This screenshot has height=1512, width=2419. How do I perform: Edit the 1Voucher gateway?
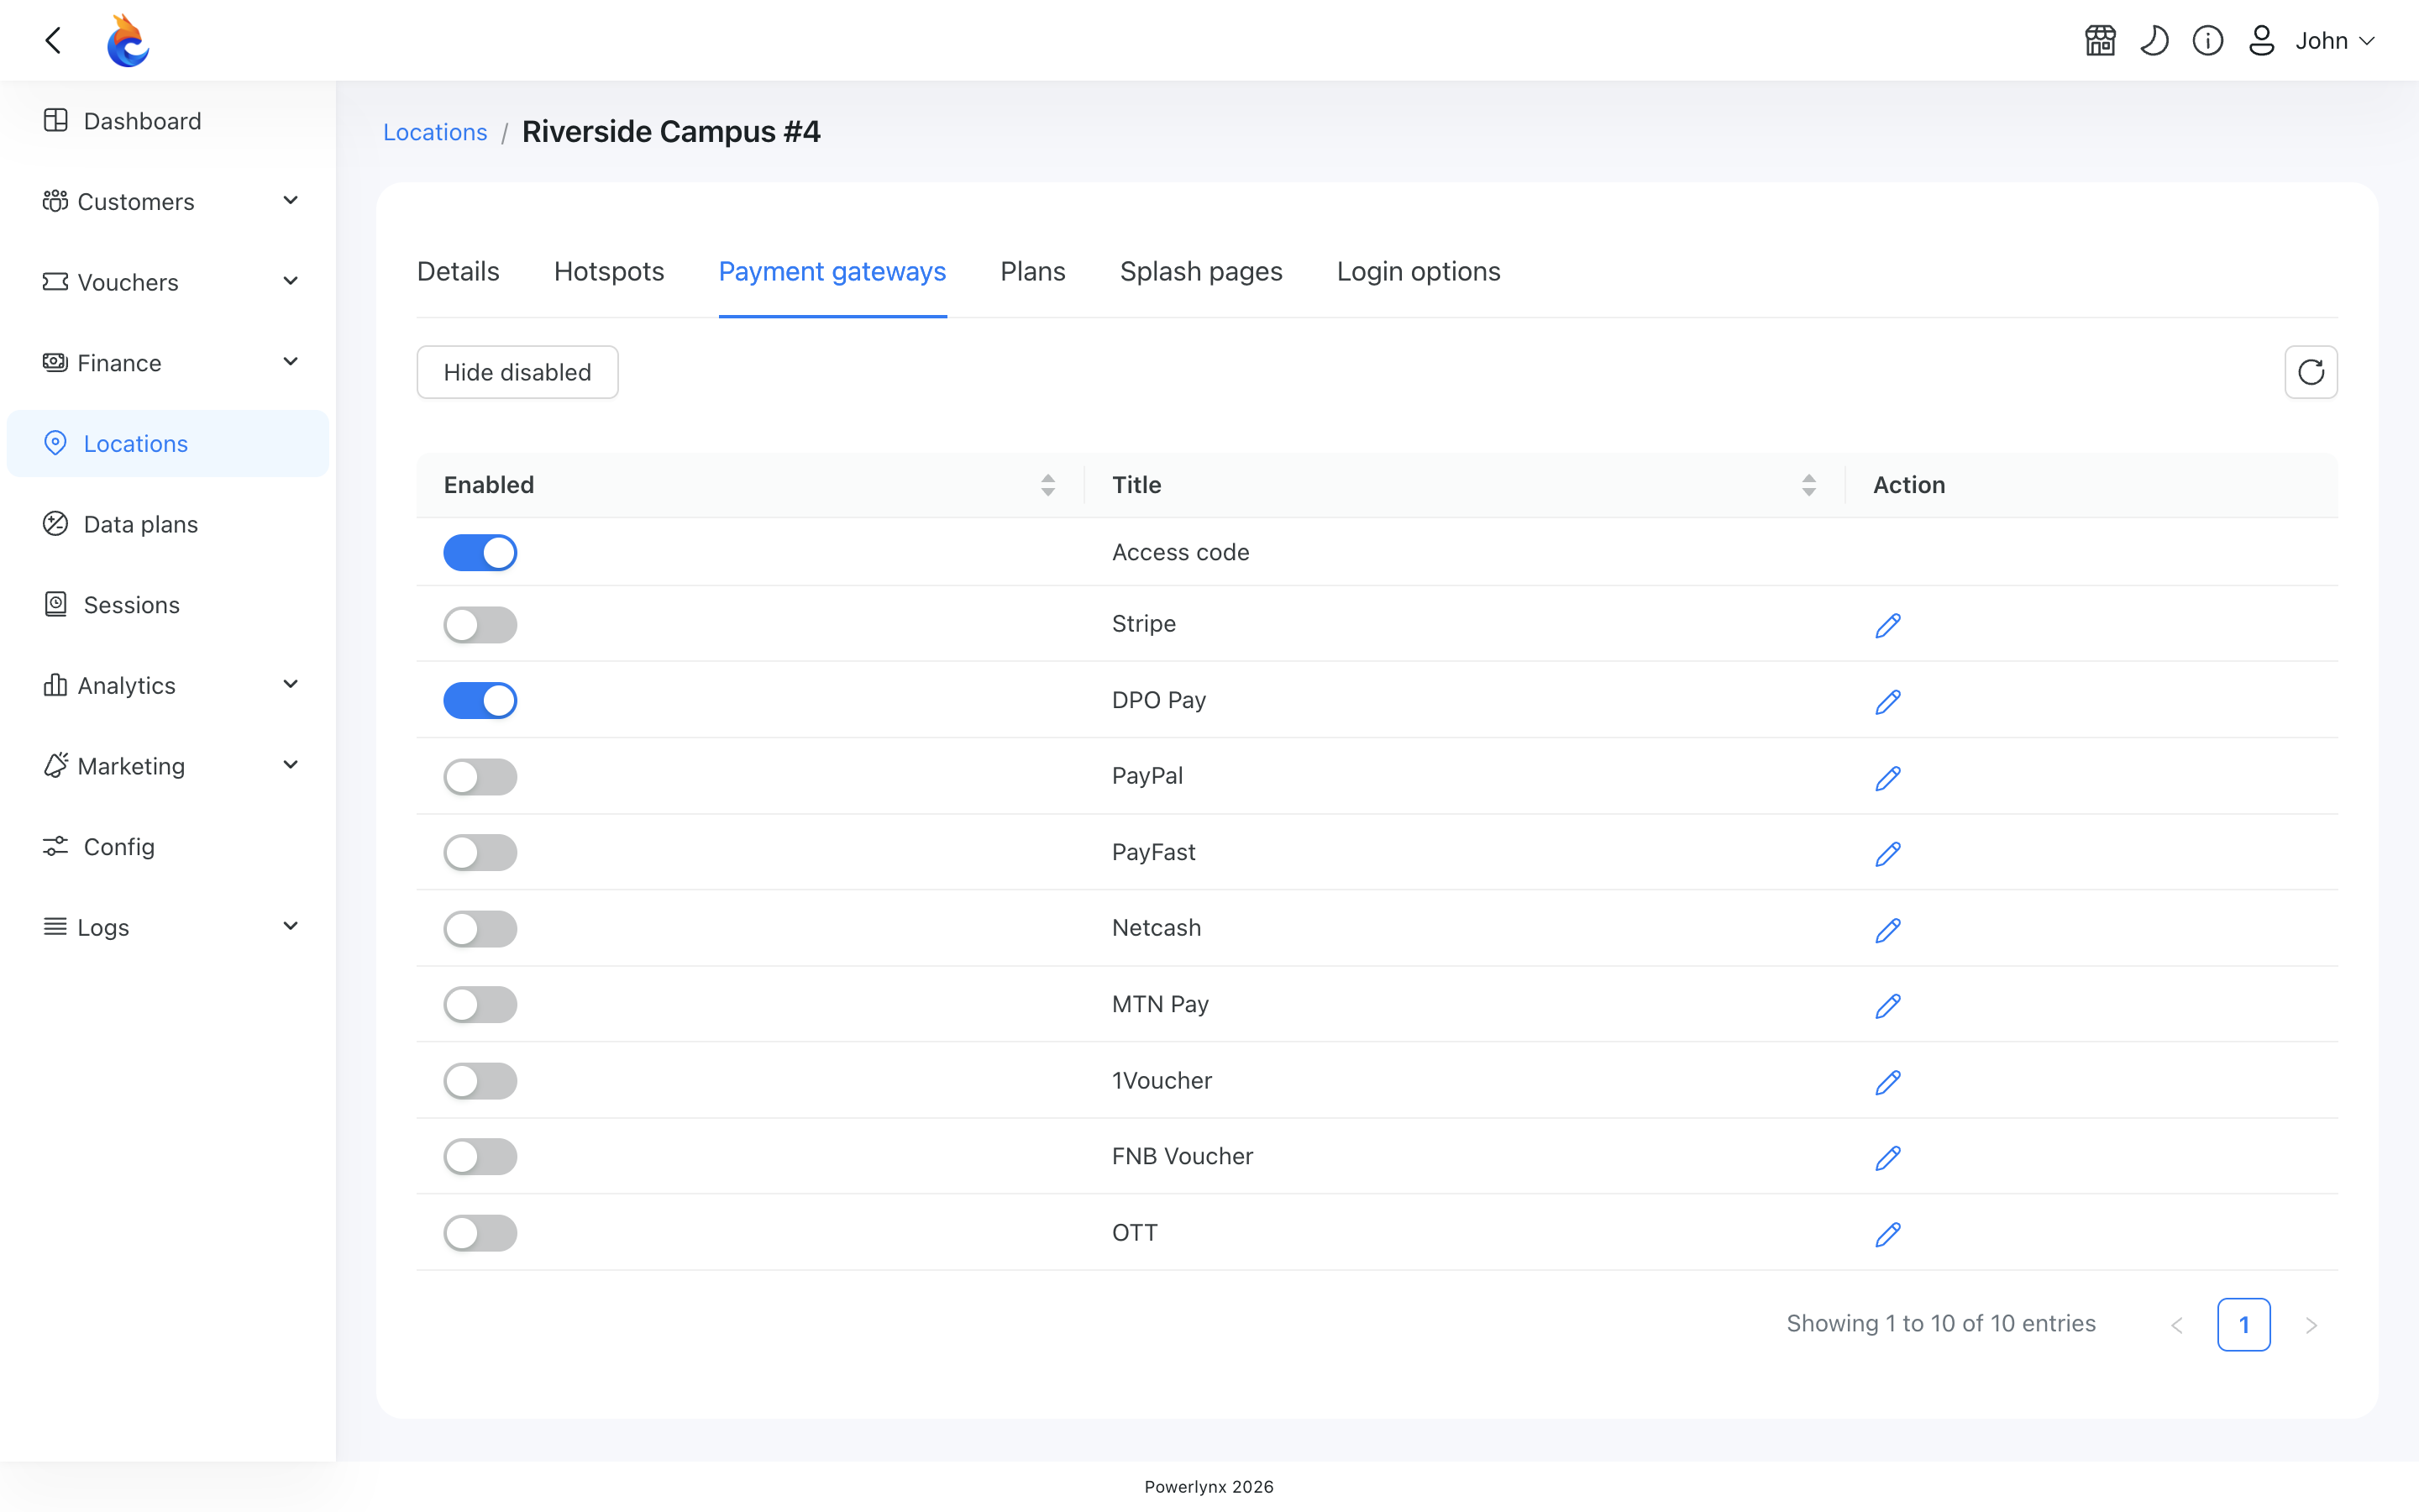1887,1081
